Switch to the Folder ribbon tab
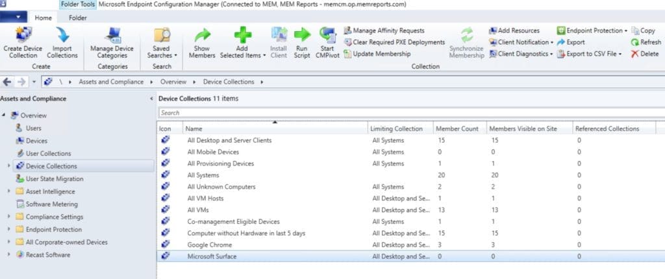This screenshot has height=279, width=665. [78, 18]
